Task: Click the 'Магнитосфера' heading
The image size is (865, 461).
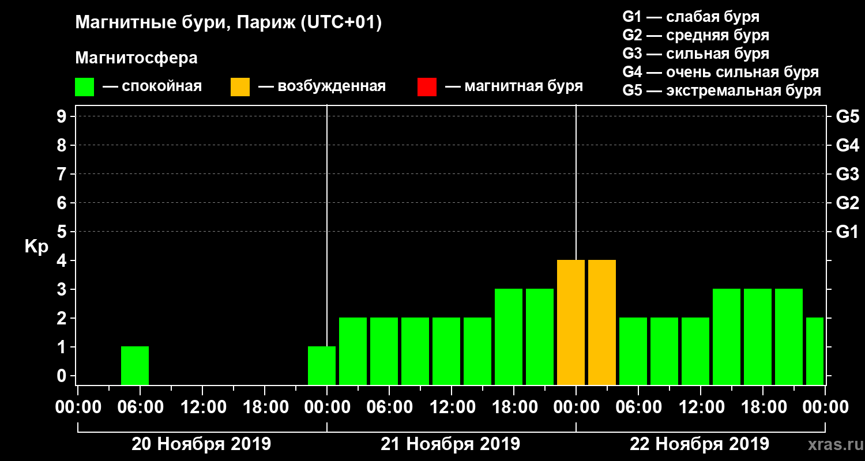Action: coord(136,58)
